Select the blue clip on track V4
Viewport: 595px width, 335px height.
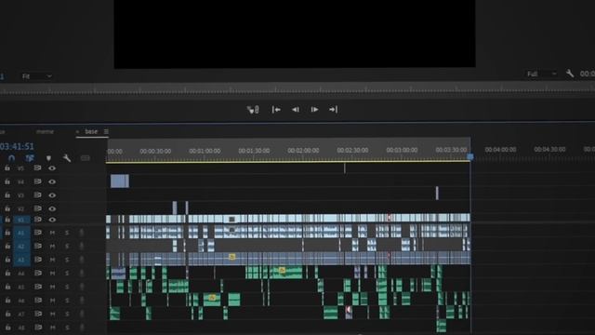click(x=120, y=181)
